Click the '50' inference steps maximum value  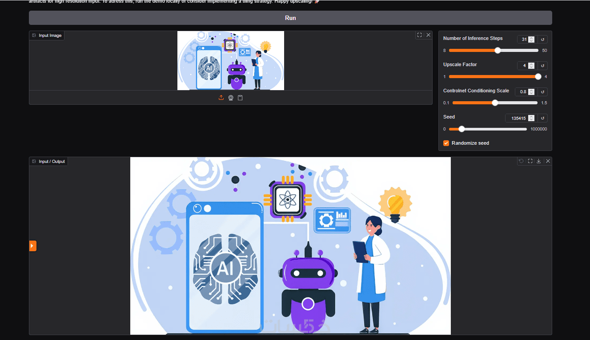(545, 51)
